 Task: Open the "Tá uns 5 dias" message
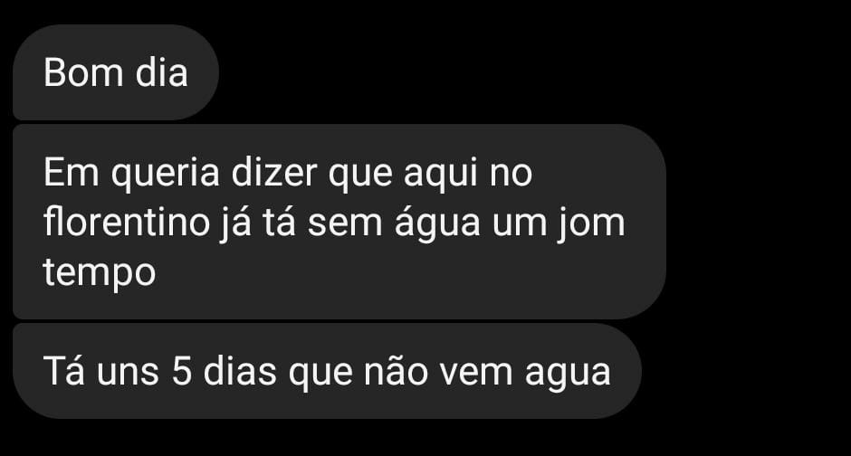pos(327,372)
